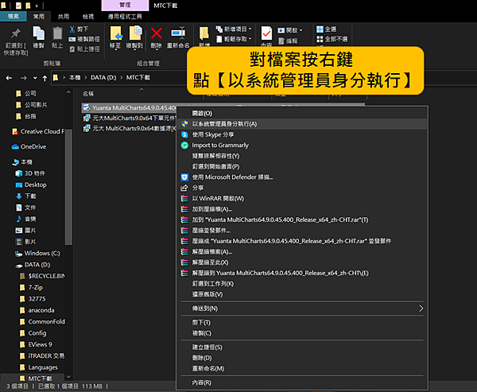
Task: Click Select none (全部不選) in ribbon
Action: point(332,39)
